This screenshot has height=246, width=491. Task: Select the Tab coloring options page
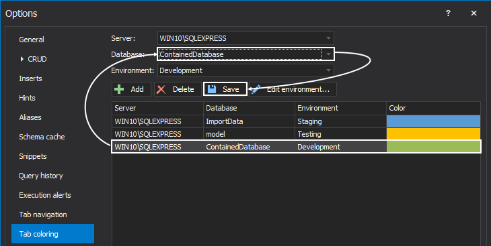pos(52,233)
